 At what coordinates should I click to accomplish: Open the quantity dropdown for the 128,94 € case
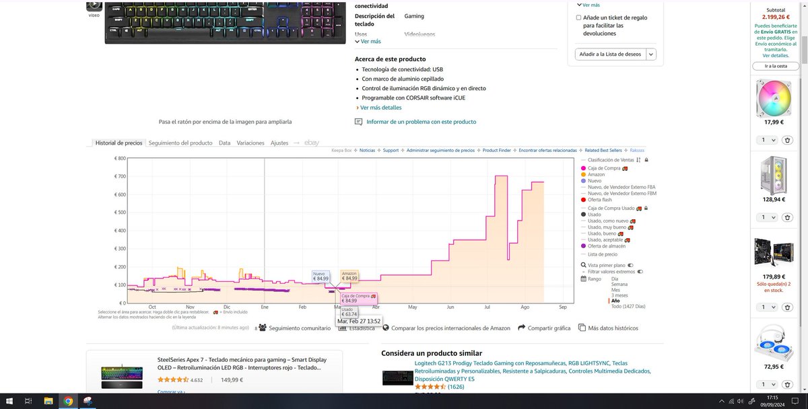click(768, 217)
